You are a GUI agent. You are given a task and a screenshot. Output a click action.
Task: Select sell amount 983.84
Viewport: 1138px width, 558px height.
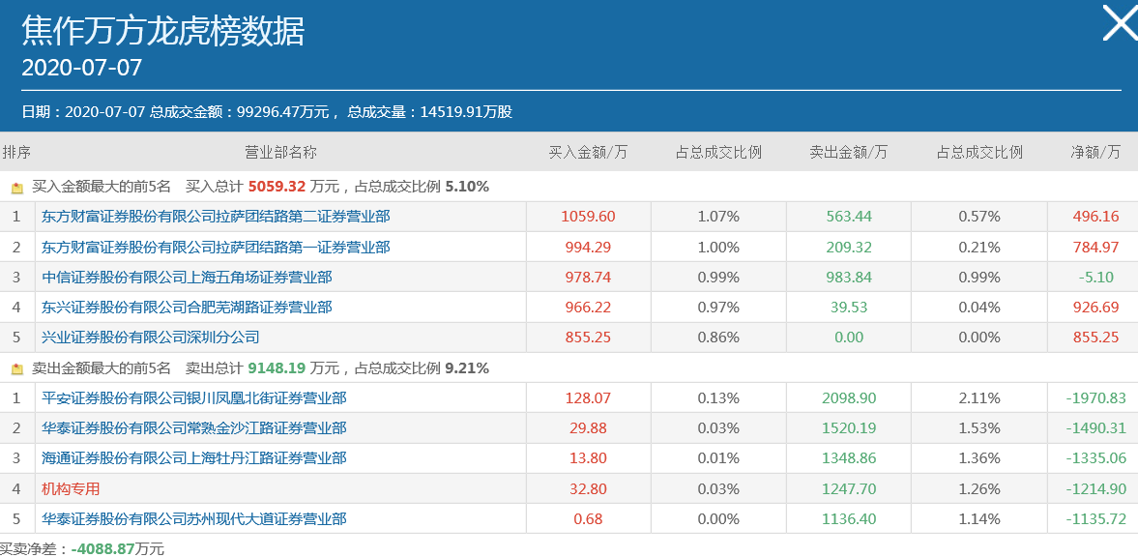[849, 278]
